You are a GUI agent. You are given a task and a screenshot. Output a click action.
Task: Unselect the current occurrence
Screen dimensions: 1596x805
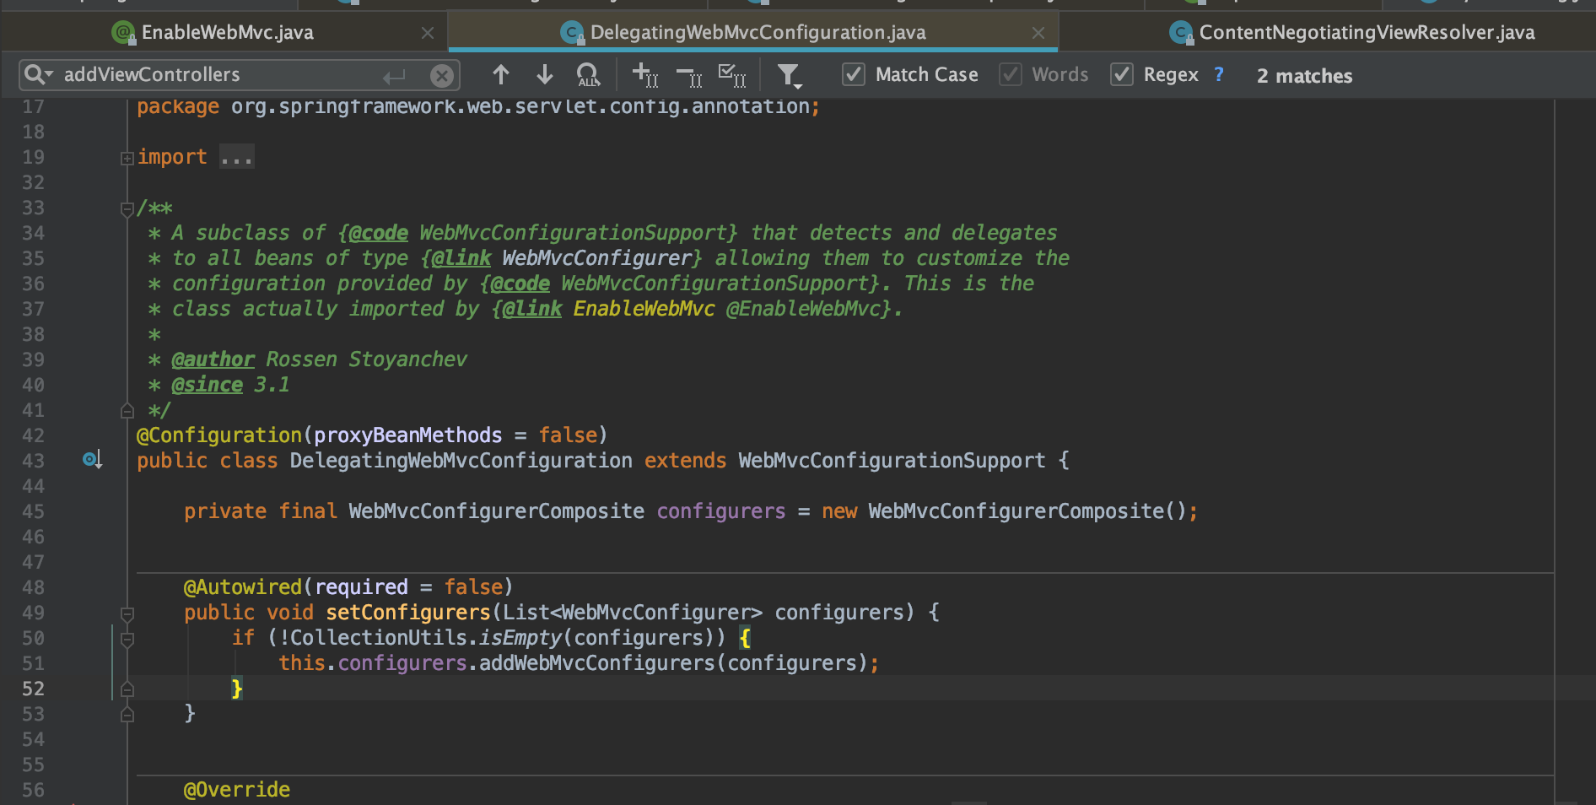click(690, 77)
